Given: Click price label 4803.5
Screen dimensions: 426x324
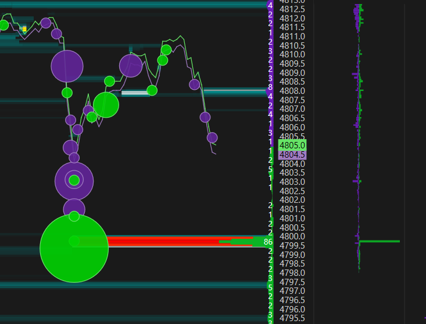Looking at the screenshot, I should [292, 173].
